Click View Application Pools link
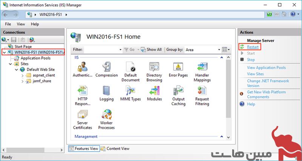The width and height of the screenshot is (302, 161). coord(267,68)
